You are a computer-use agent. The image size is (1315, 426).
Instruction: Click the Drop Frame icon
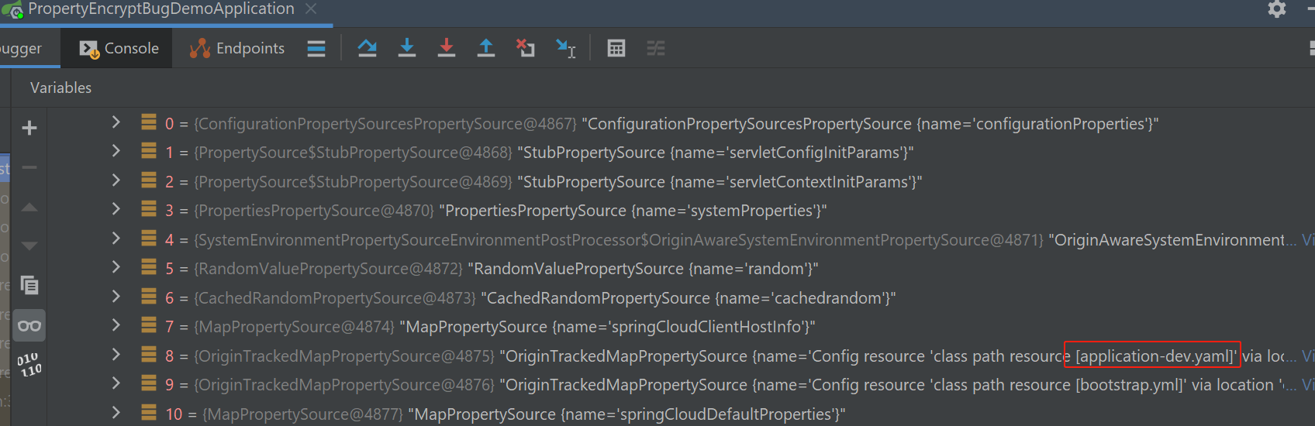526,48
